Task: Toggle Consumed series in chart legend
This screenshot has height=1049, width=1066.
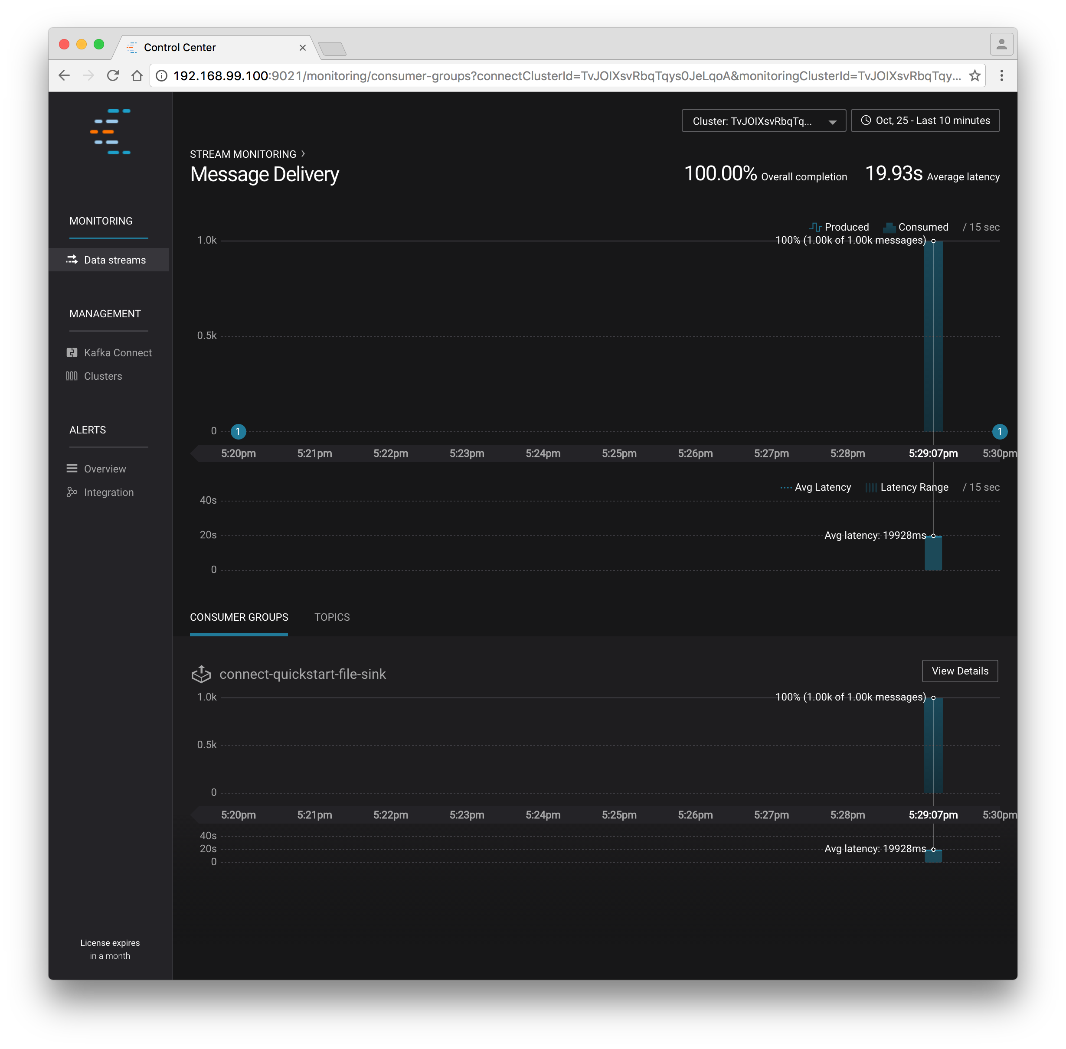Action: tap(916, 227)
